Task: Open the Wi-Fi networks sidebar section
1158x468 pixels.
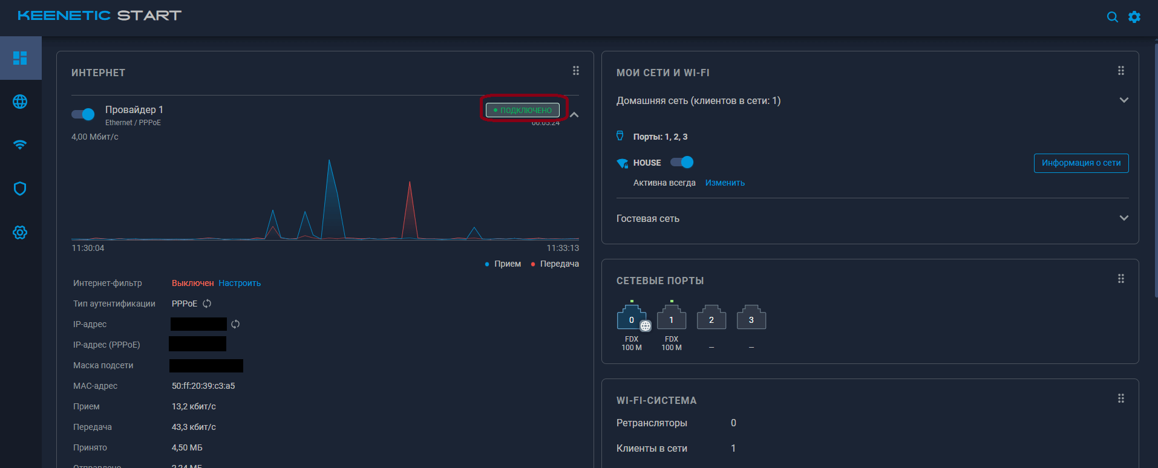Action: pyautogui.click(x=20, y=145)
